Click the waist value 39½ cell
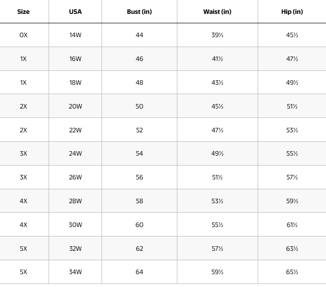 tap(217, 35)
